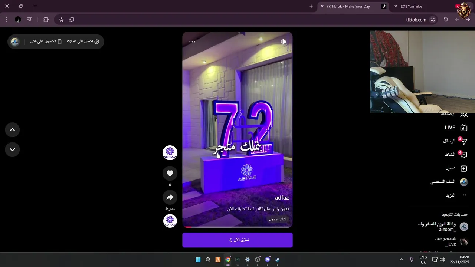This screenshot has width=475, height=267.
Task: Open followed account "cm punk" _i0vz
Action: [451, 241]
